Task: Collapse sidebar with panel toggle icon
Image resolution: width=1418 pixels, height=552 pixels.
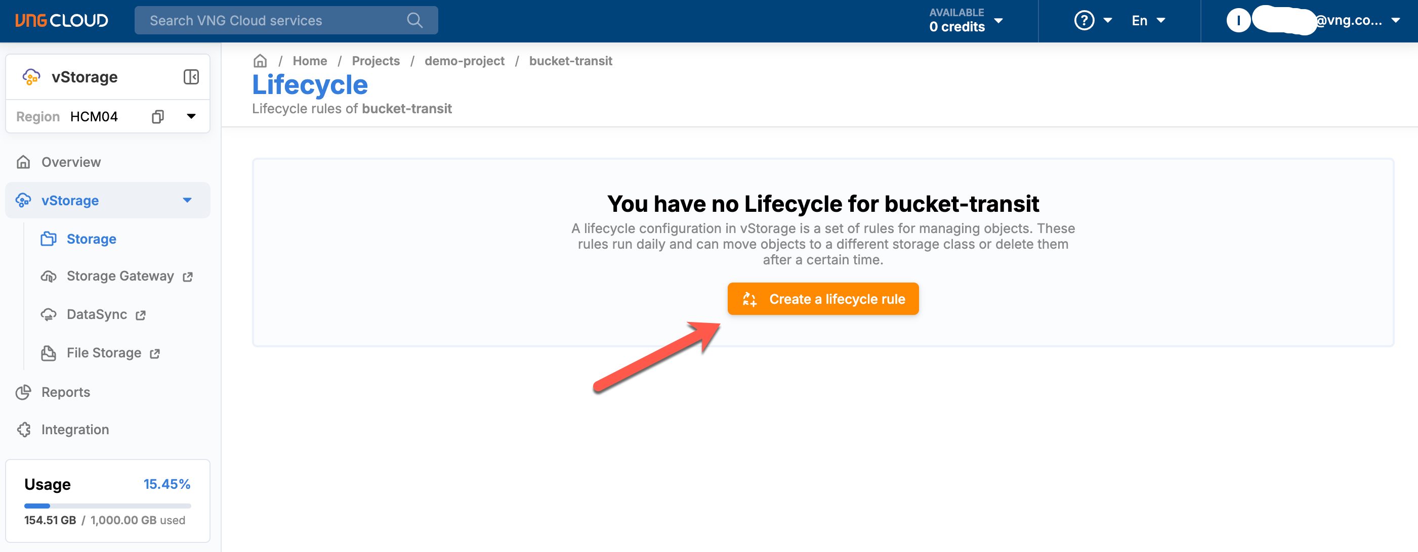Action: pos(191,77)
